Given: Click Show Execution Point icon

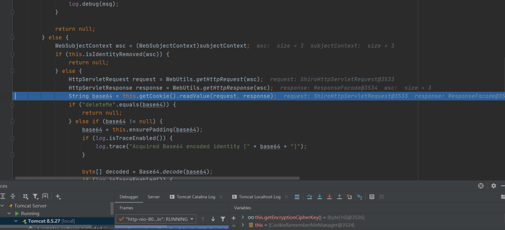Looking at the screenshot, I should 297,196.
